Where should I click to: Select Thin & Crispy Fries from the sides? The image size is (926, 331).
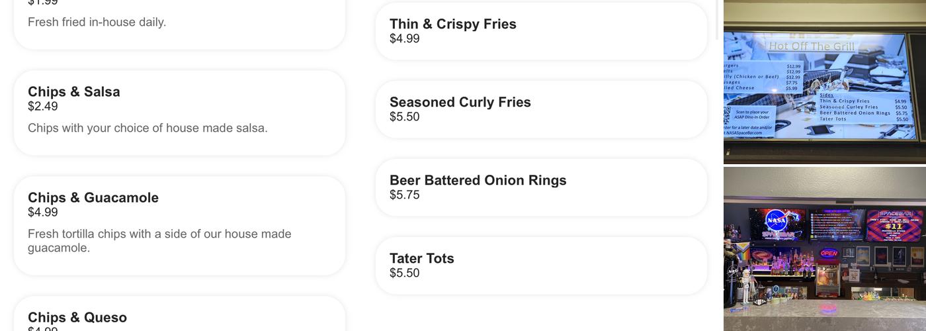(453, 24)
